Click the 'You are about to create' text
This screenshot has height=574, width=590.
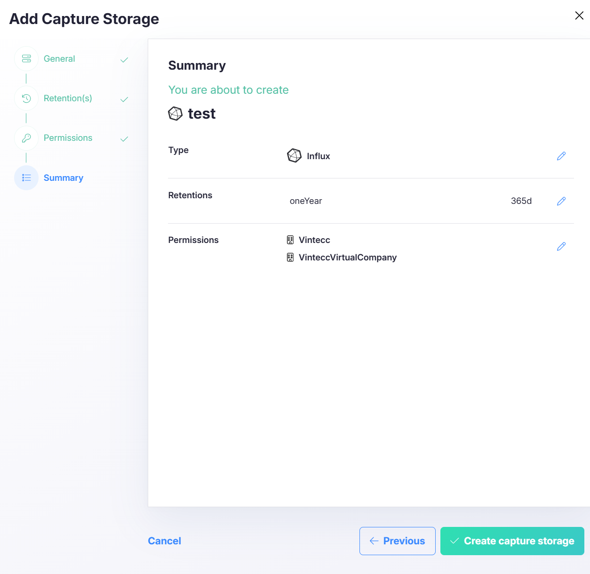pyautogui.click(x=229, y=90)
